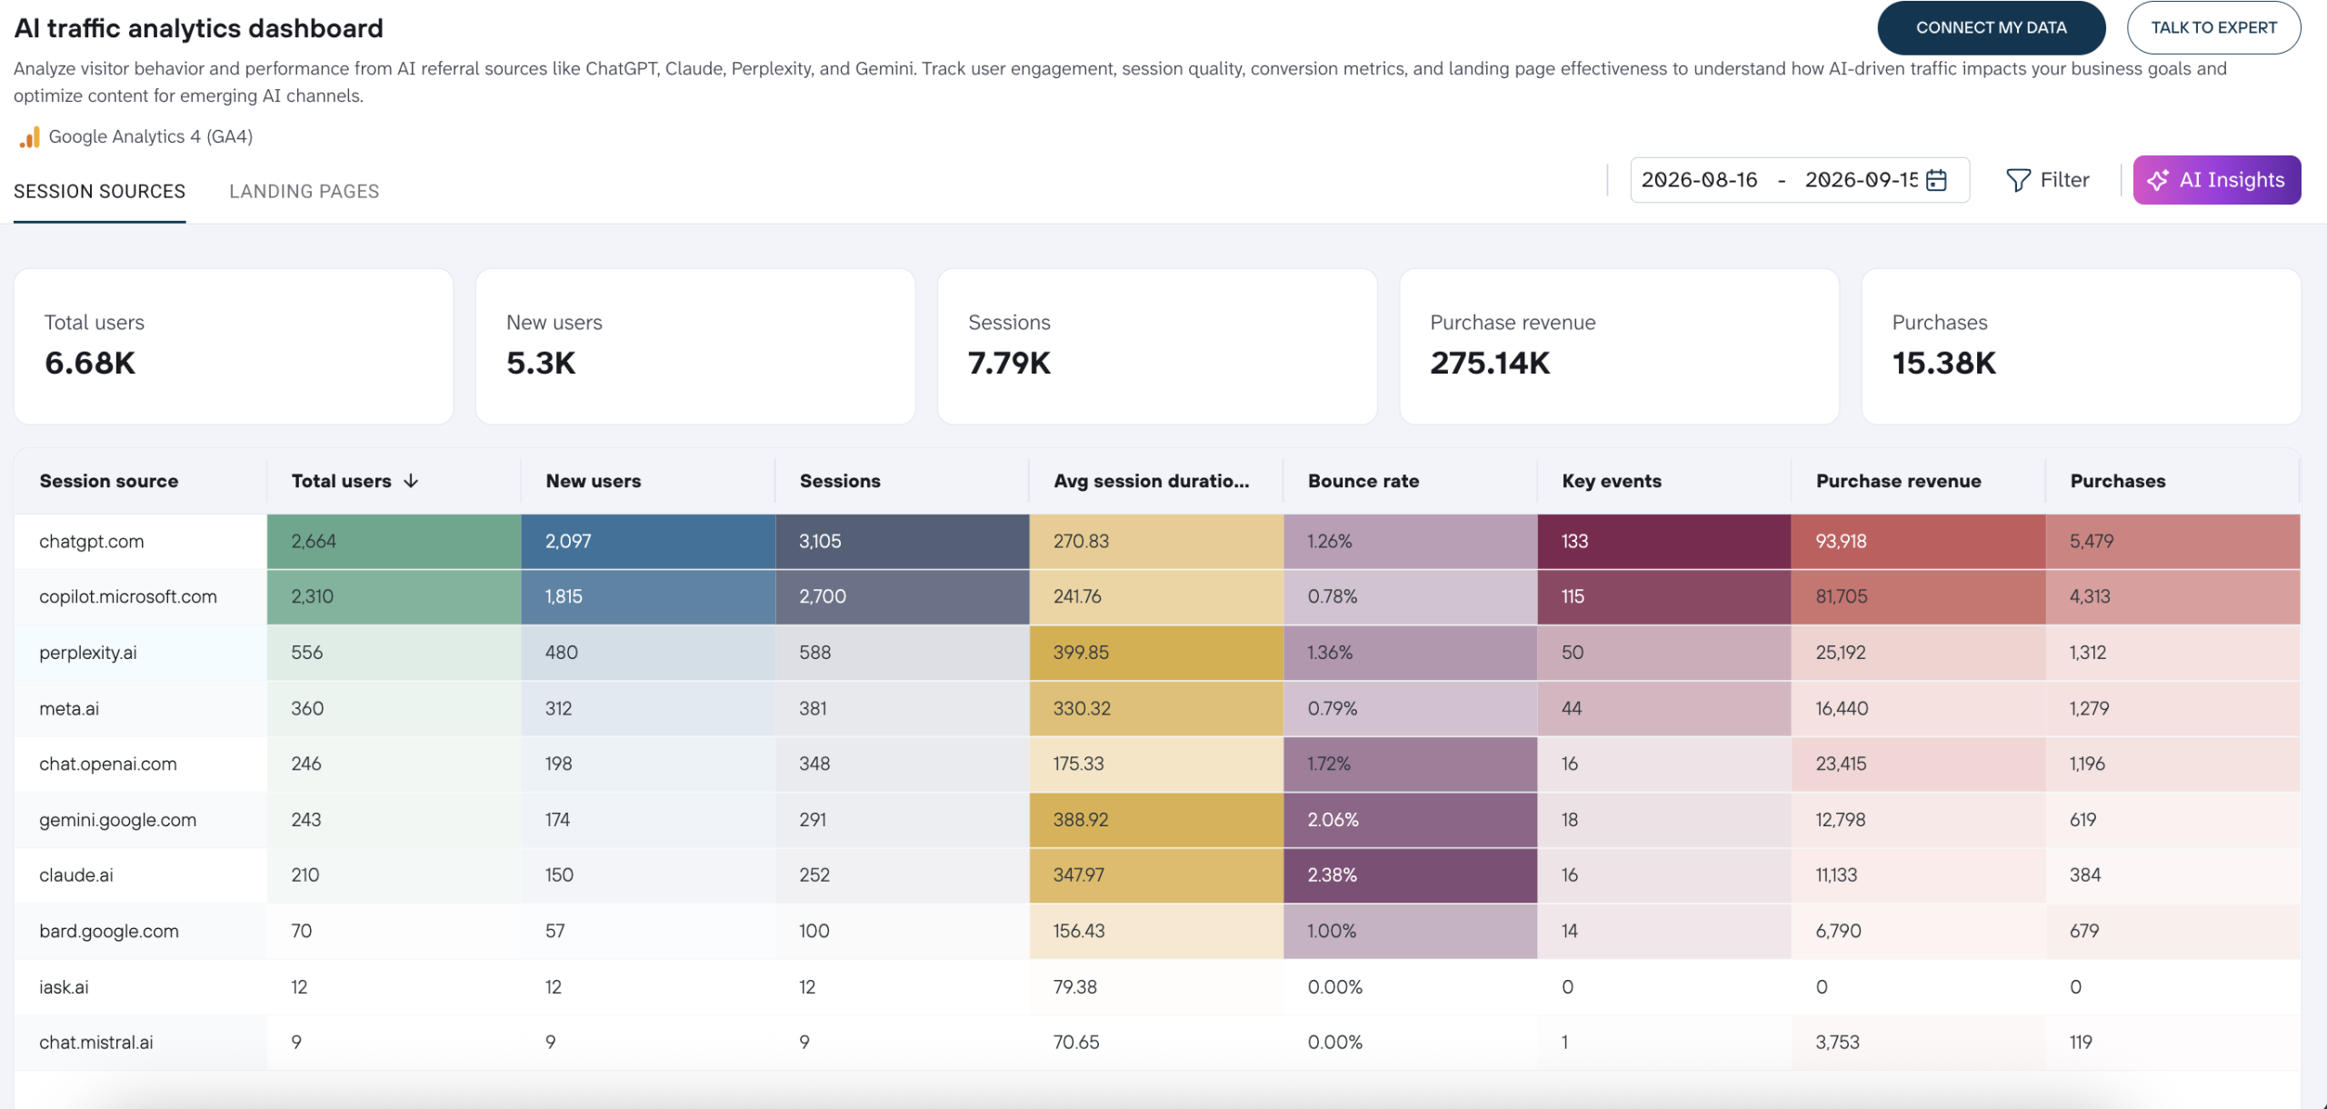This screenshot has height=1109, width=2327.
Task: Open the calendar date picker icon
Action: pos(1936,180)
